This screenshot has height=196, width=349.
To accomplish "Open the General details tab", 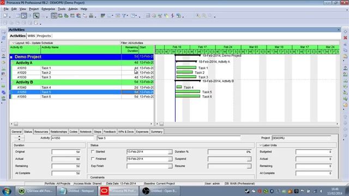I will 17,132.
